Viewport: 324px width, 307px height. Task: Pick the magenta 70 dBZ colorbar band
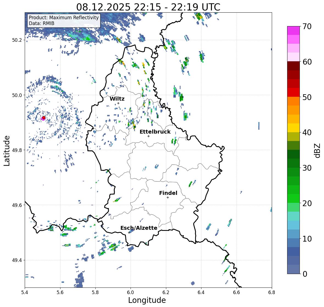pyautogui.click(x=293, y=31)
